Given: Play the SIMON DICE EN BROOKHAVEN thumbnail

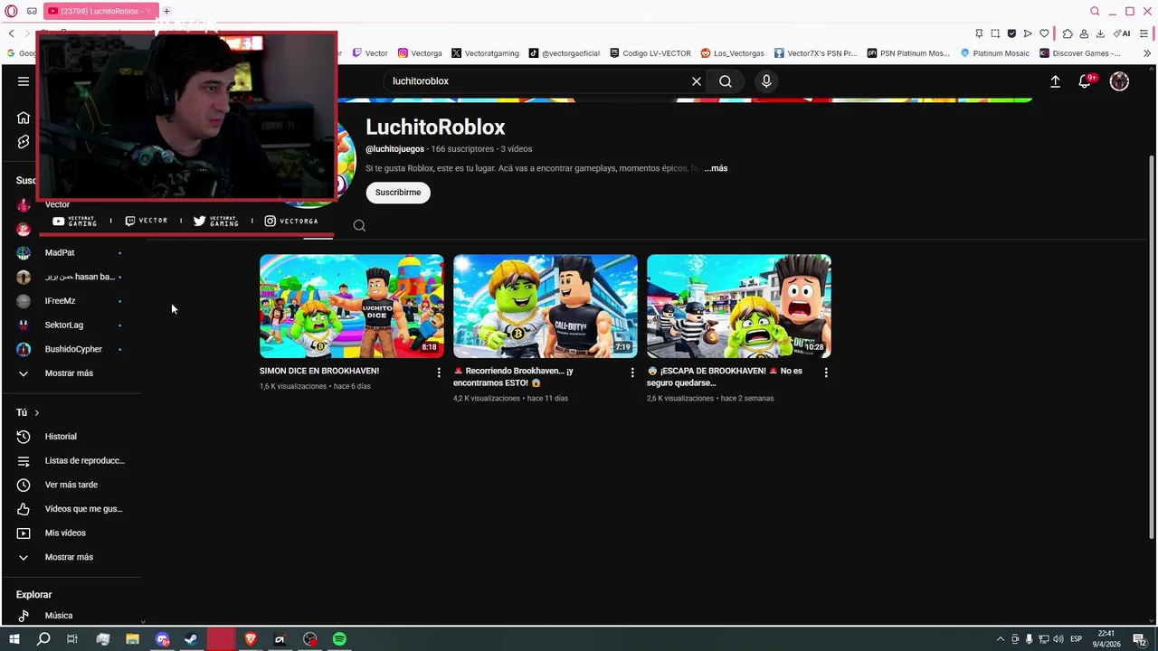Looking at the screenshot, I should click(x=352, y=306).
